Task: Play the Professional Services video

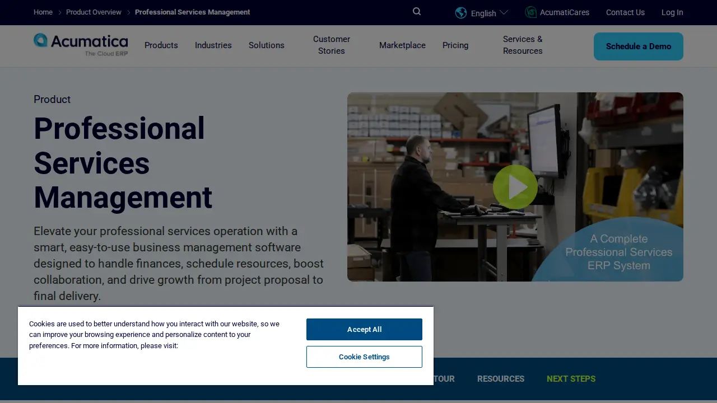Action: click(515, 187)
